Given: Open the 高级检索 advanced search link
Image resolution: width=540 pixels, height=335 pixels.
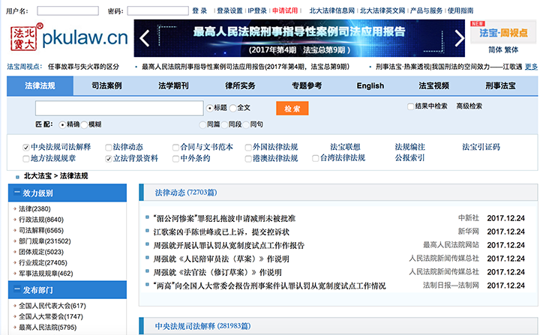Looking at the screenshot, I should pos(469,106).
